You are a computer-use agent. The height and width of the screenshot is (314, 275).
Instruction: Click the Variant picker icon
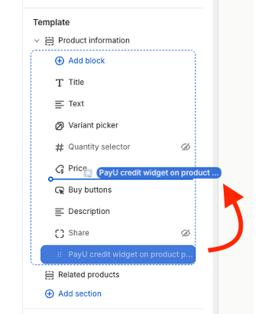pos(60,126)
